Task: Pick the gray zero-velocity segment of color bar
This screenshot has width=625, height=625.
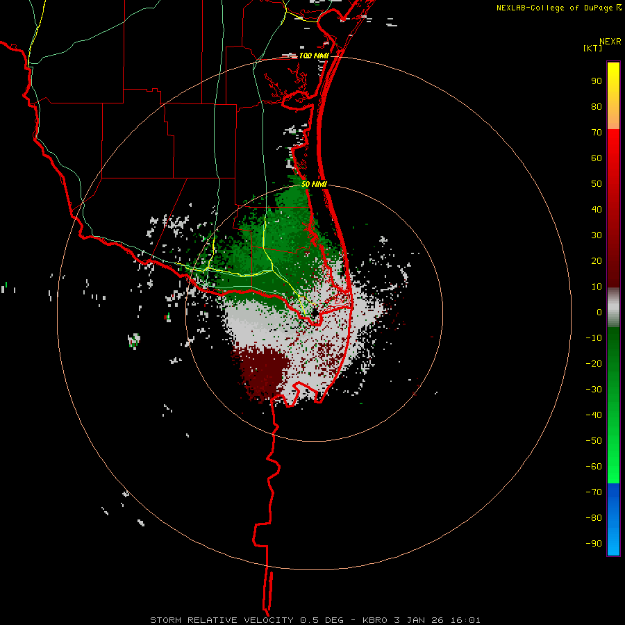Action: [613, 308]
